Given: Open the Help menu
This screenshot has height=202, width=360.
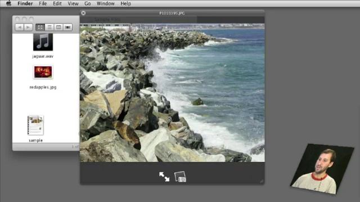Looking at the screenshot, I should (125, 3).
